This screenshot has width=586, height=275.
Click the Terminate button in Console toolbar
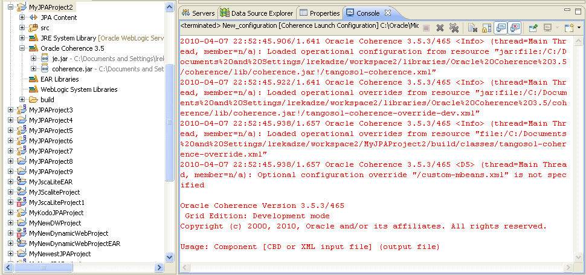click(427, 27)
